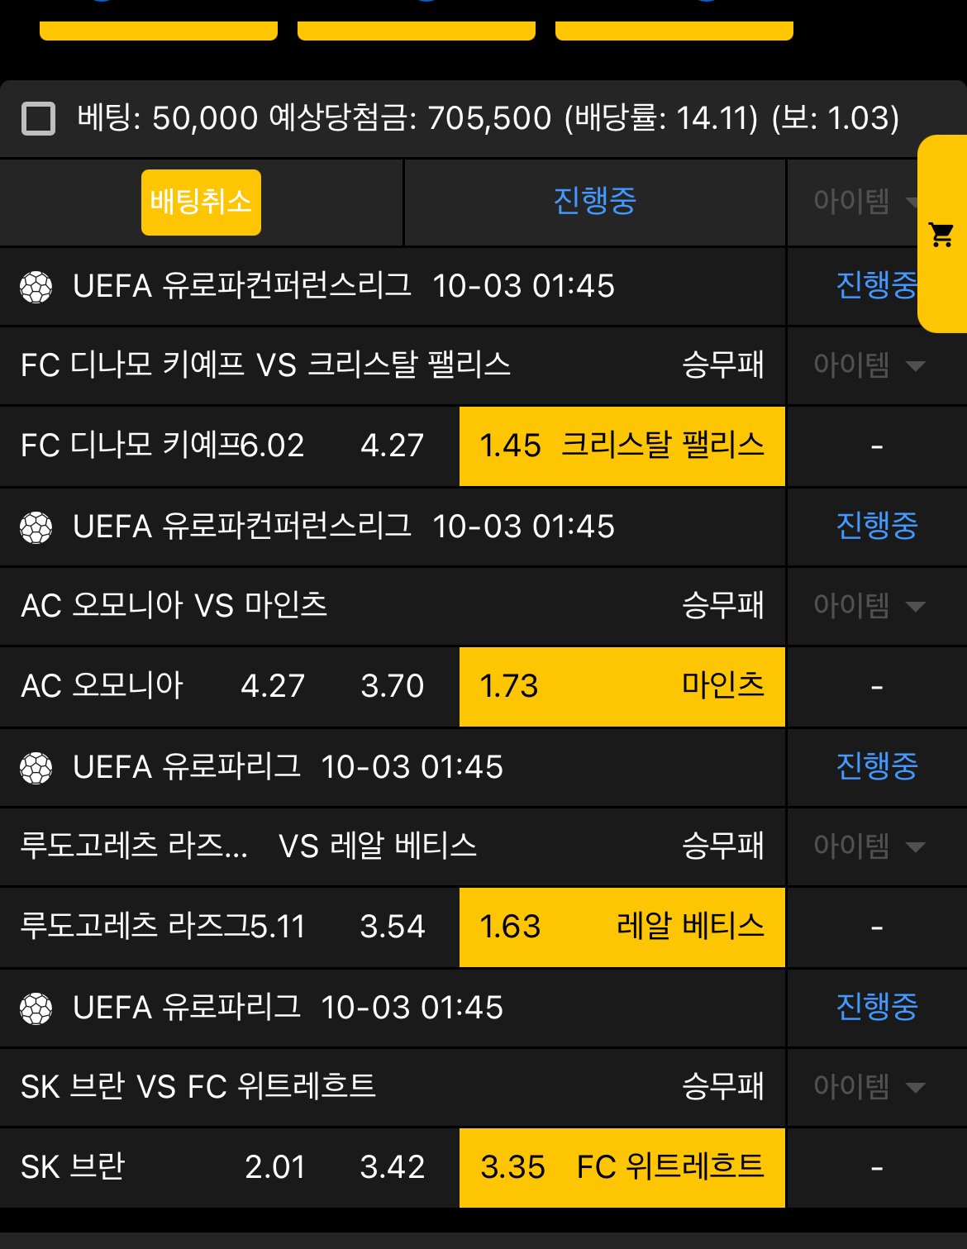Click soccer ball icon for 루도고레츠 match
The height and width of the screenshot is (1249, 967).
coord(36,768)
